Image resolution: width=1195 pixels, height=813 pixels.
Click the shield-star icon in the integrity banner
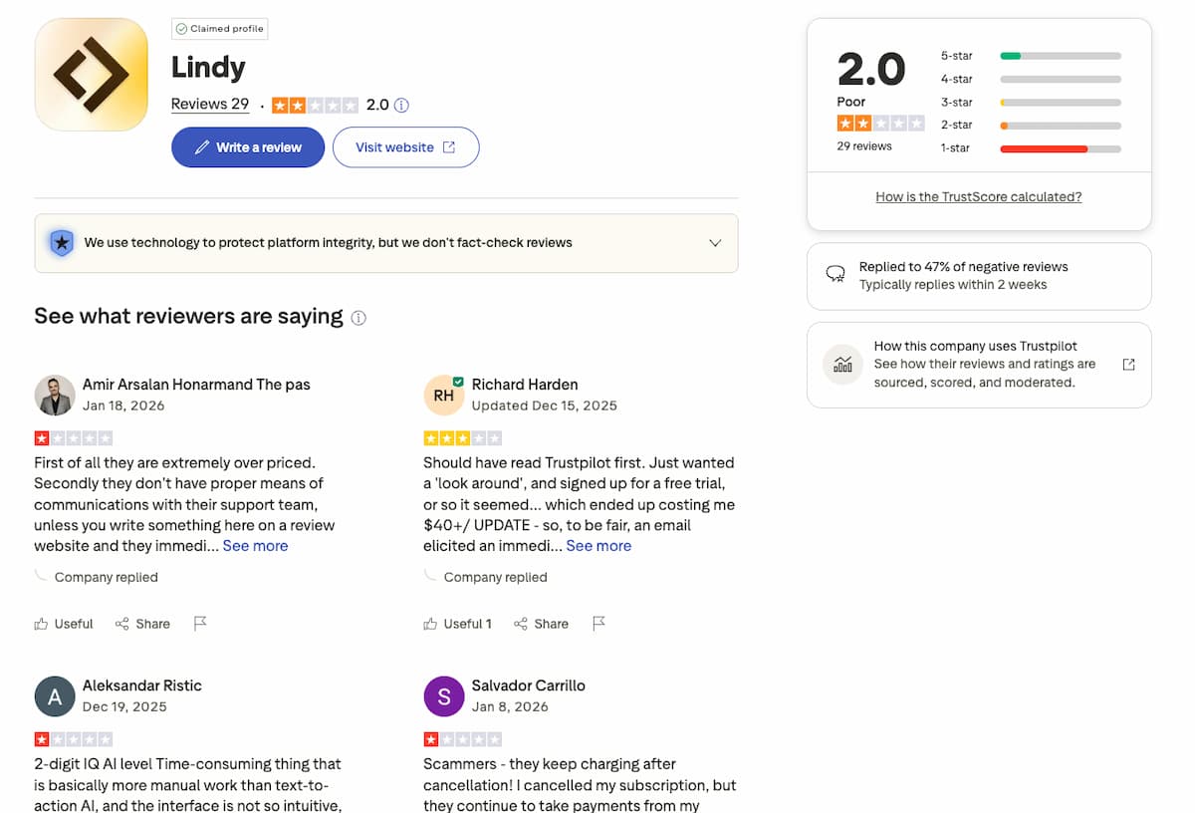tap(62, 242)
